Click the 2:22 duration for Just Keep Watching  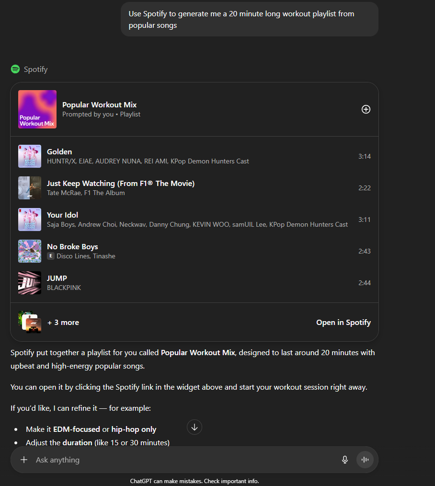365,188
